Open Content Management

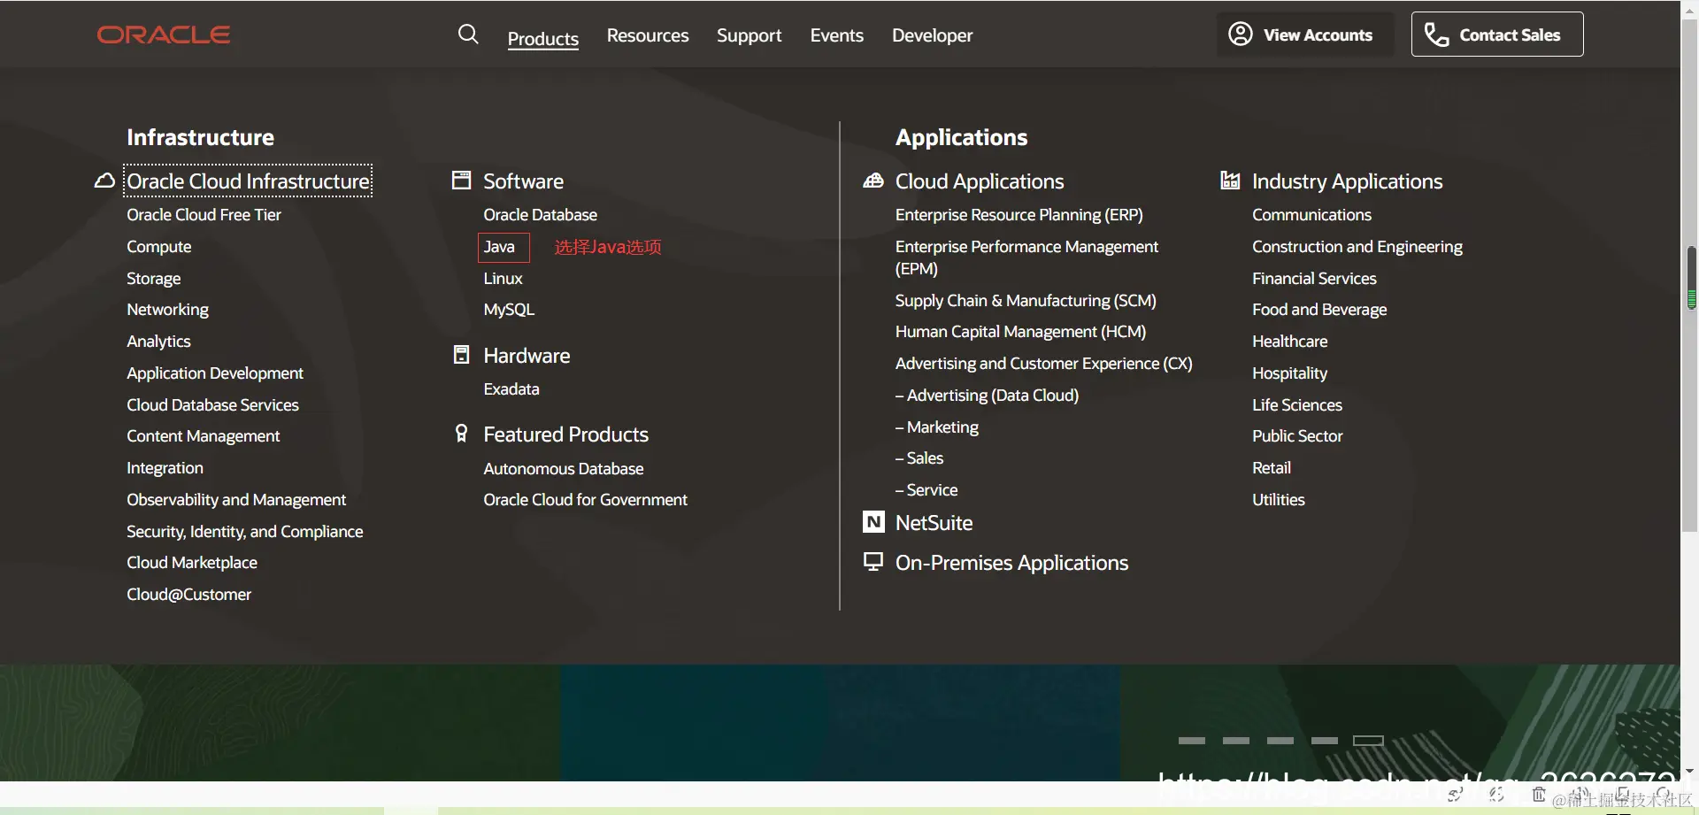[203, 436]
